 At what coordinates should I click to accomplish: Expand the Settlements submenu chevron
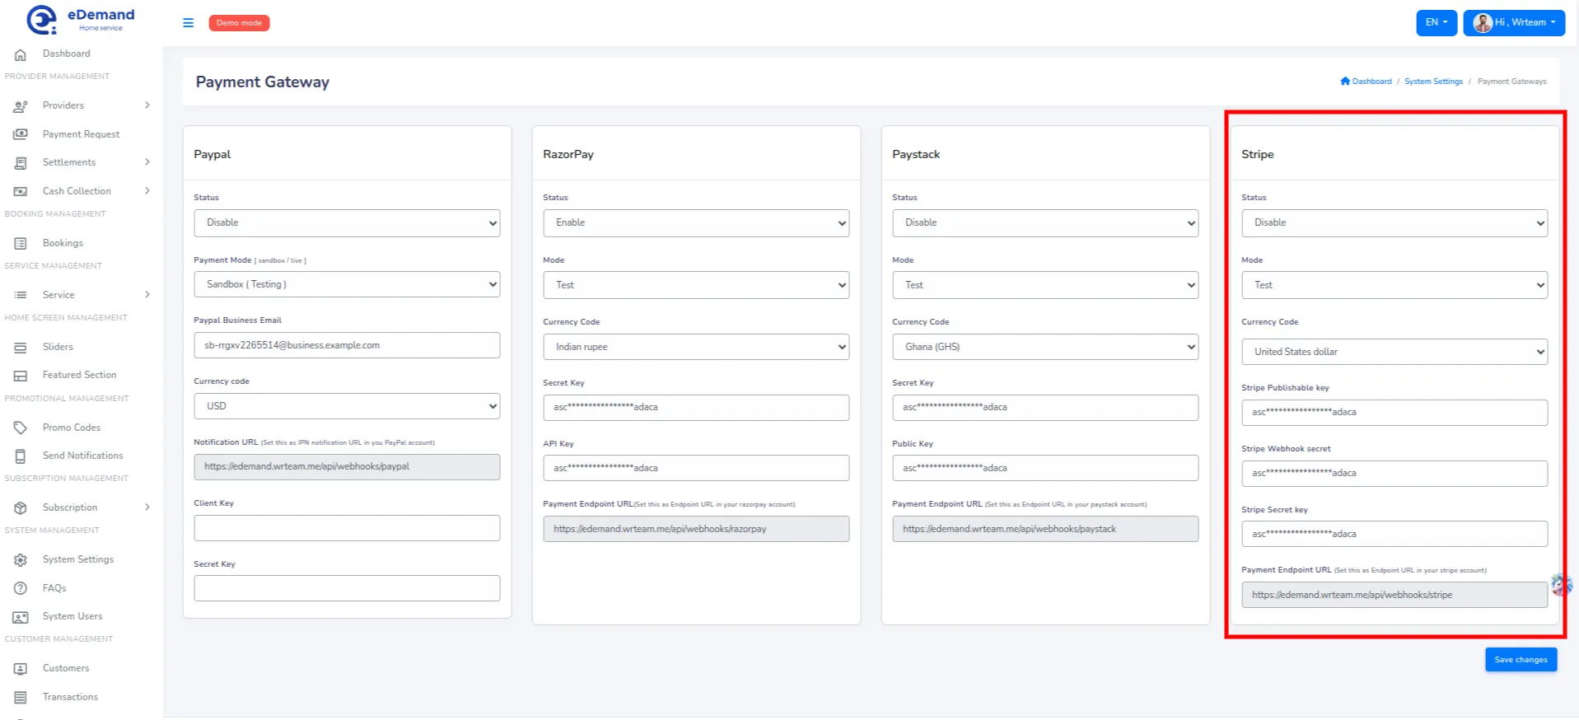(x=147, y=162)
